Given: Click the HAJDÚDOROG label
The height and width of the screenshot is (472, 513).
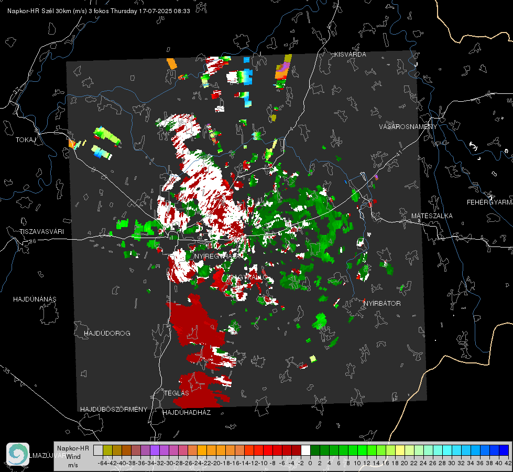Looking at the screenshot, I should point(107,333).
